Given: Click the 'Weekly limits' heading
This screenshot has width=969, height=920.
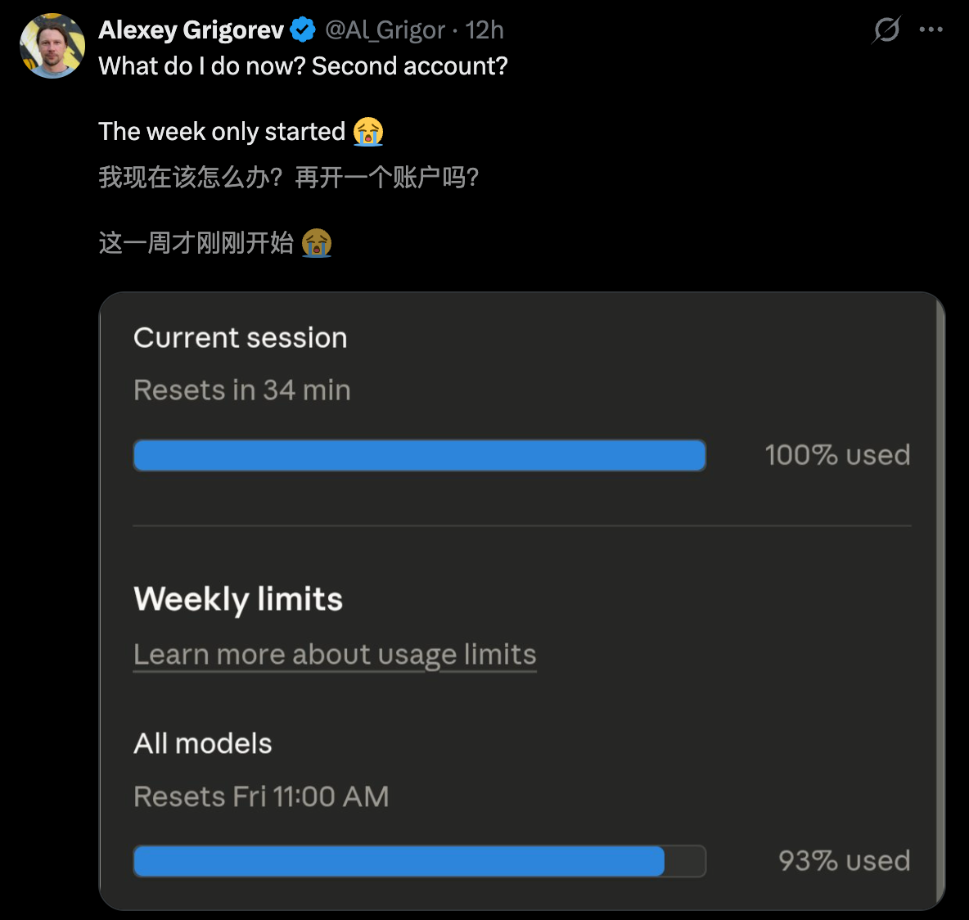Looking at the screenshot, I should click(x=237, y=599).
